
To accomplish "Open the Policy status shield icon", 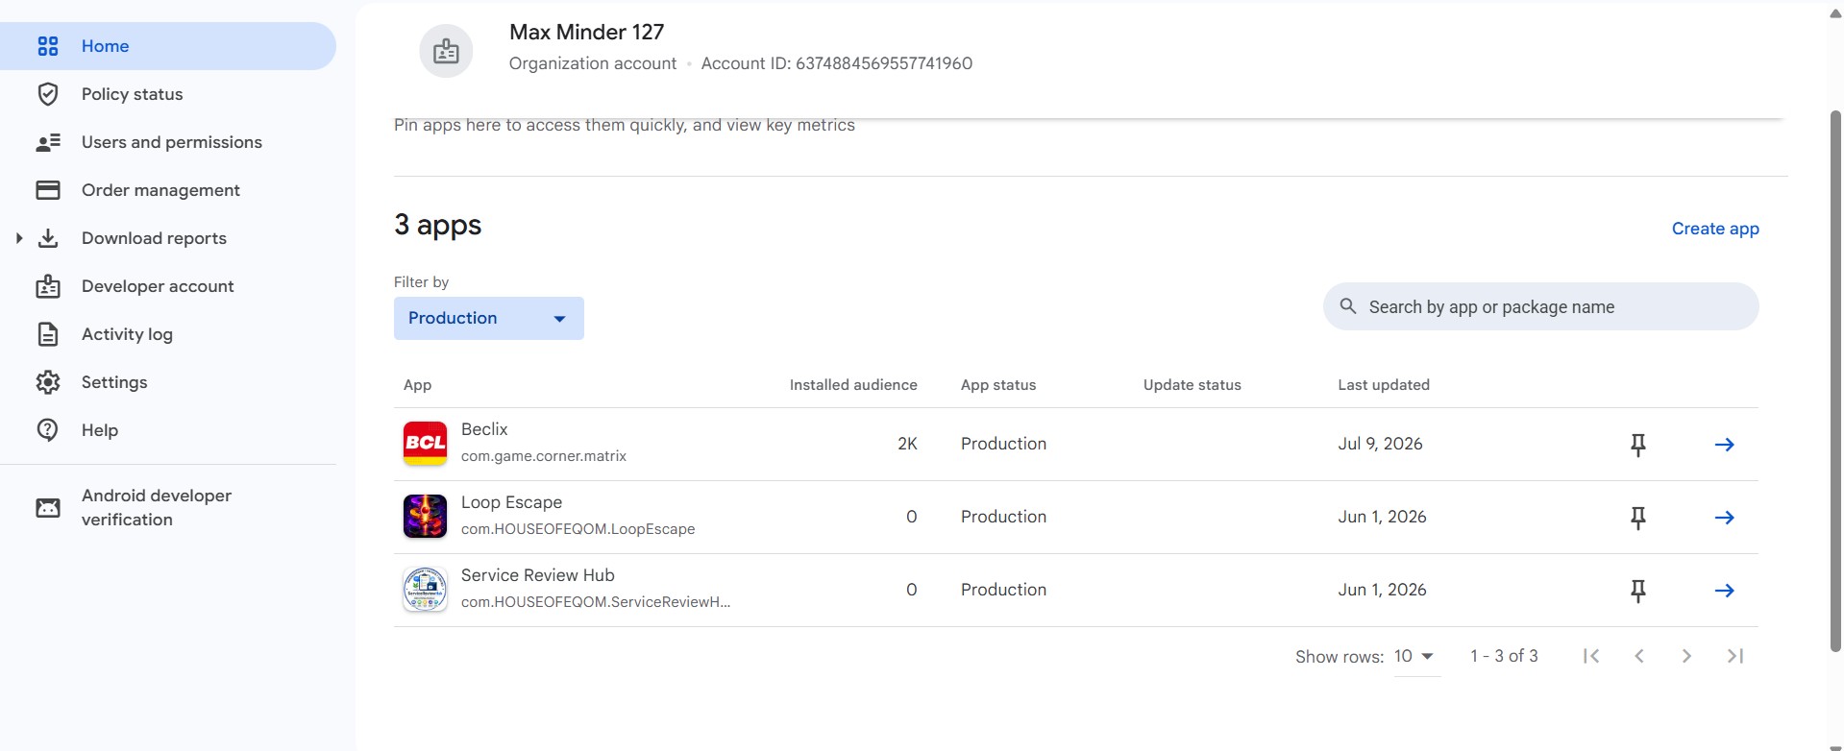I will click(48, 94).
